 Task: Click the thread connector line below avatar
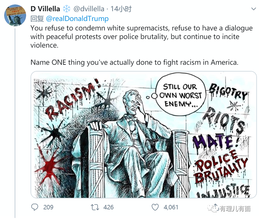15,123
